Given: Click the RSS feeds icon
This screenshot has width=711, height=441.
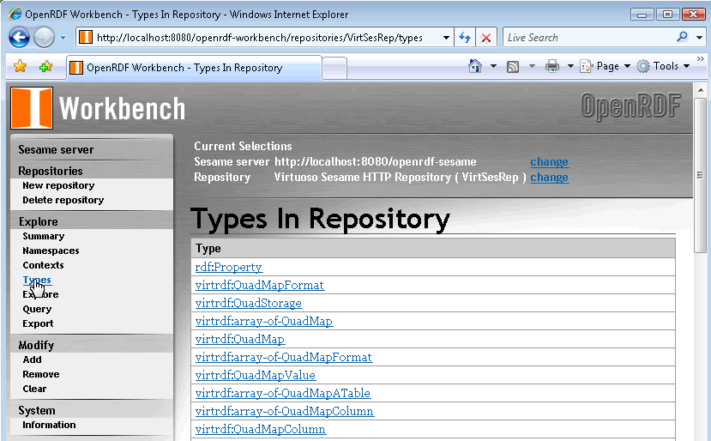Looking at the screenshot, I should (x=513, y=66).
